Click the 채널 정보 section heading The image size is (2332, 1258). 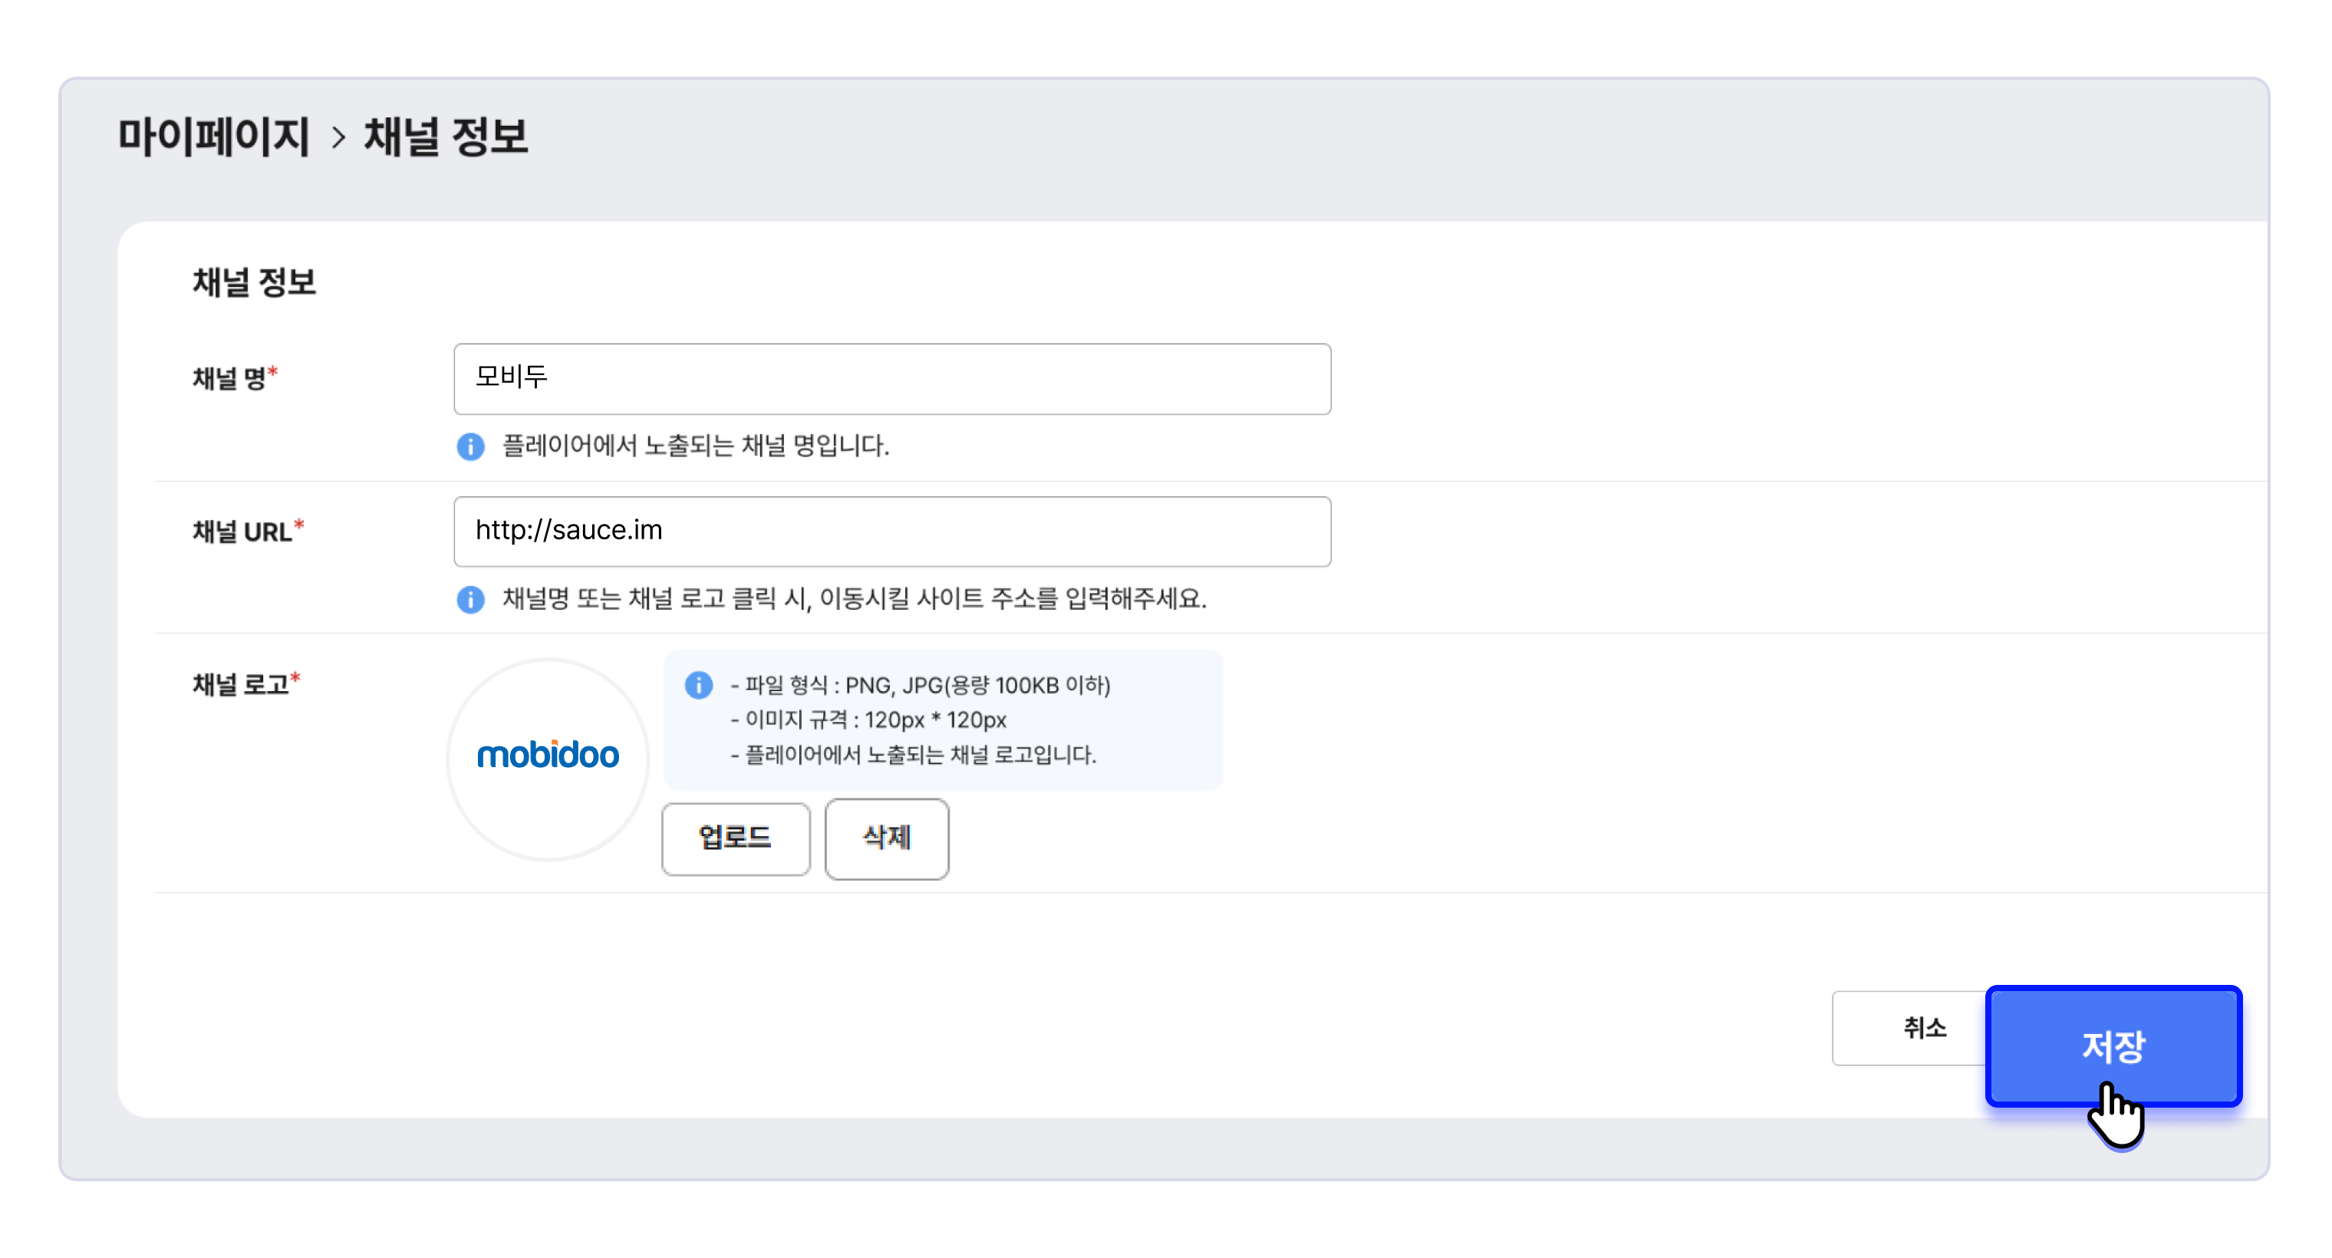pyautogui.click(x=253, y=282)
